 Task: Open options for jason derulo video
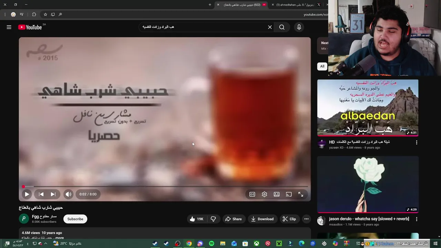point(417,219)
